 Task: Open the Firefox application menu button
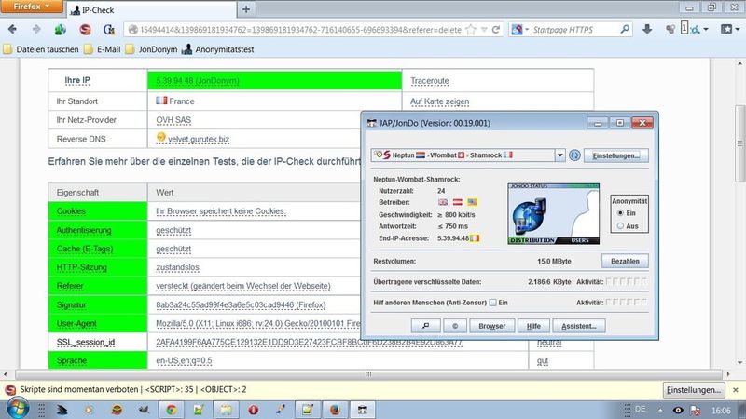tap(32, 7)
